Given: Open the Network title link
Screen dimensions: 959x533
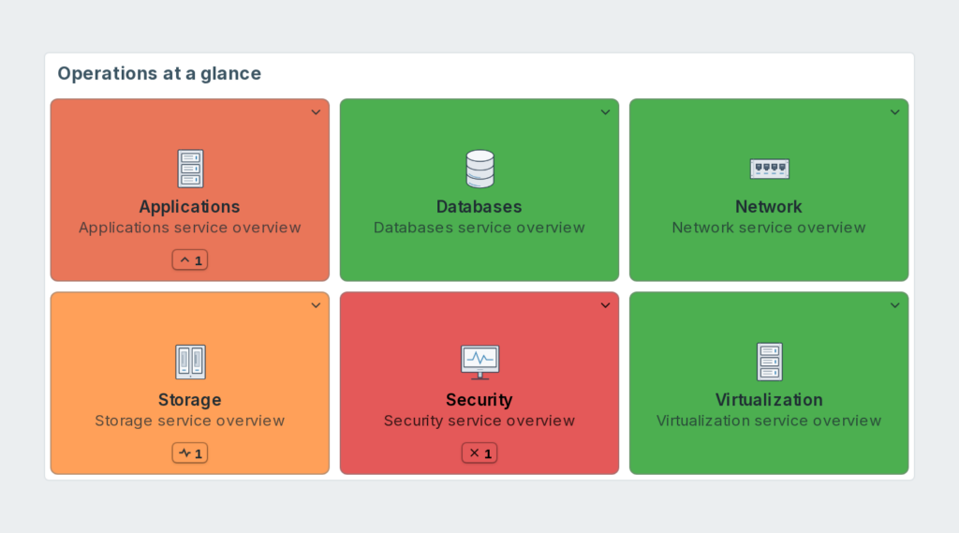Looking at the screenshot, I should tap(769, 207).
